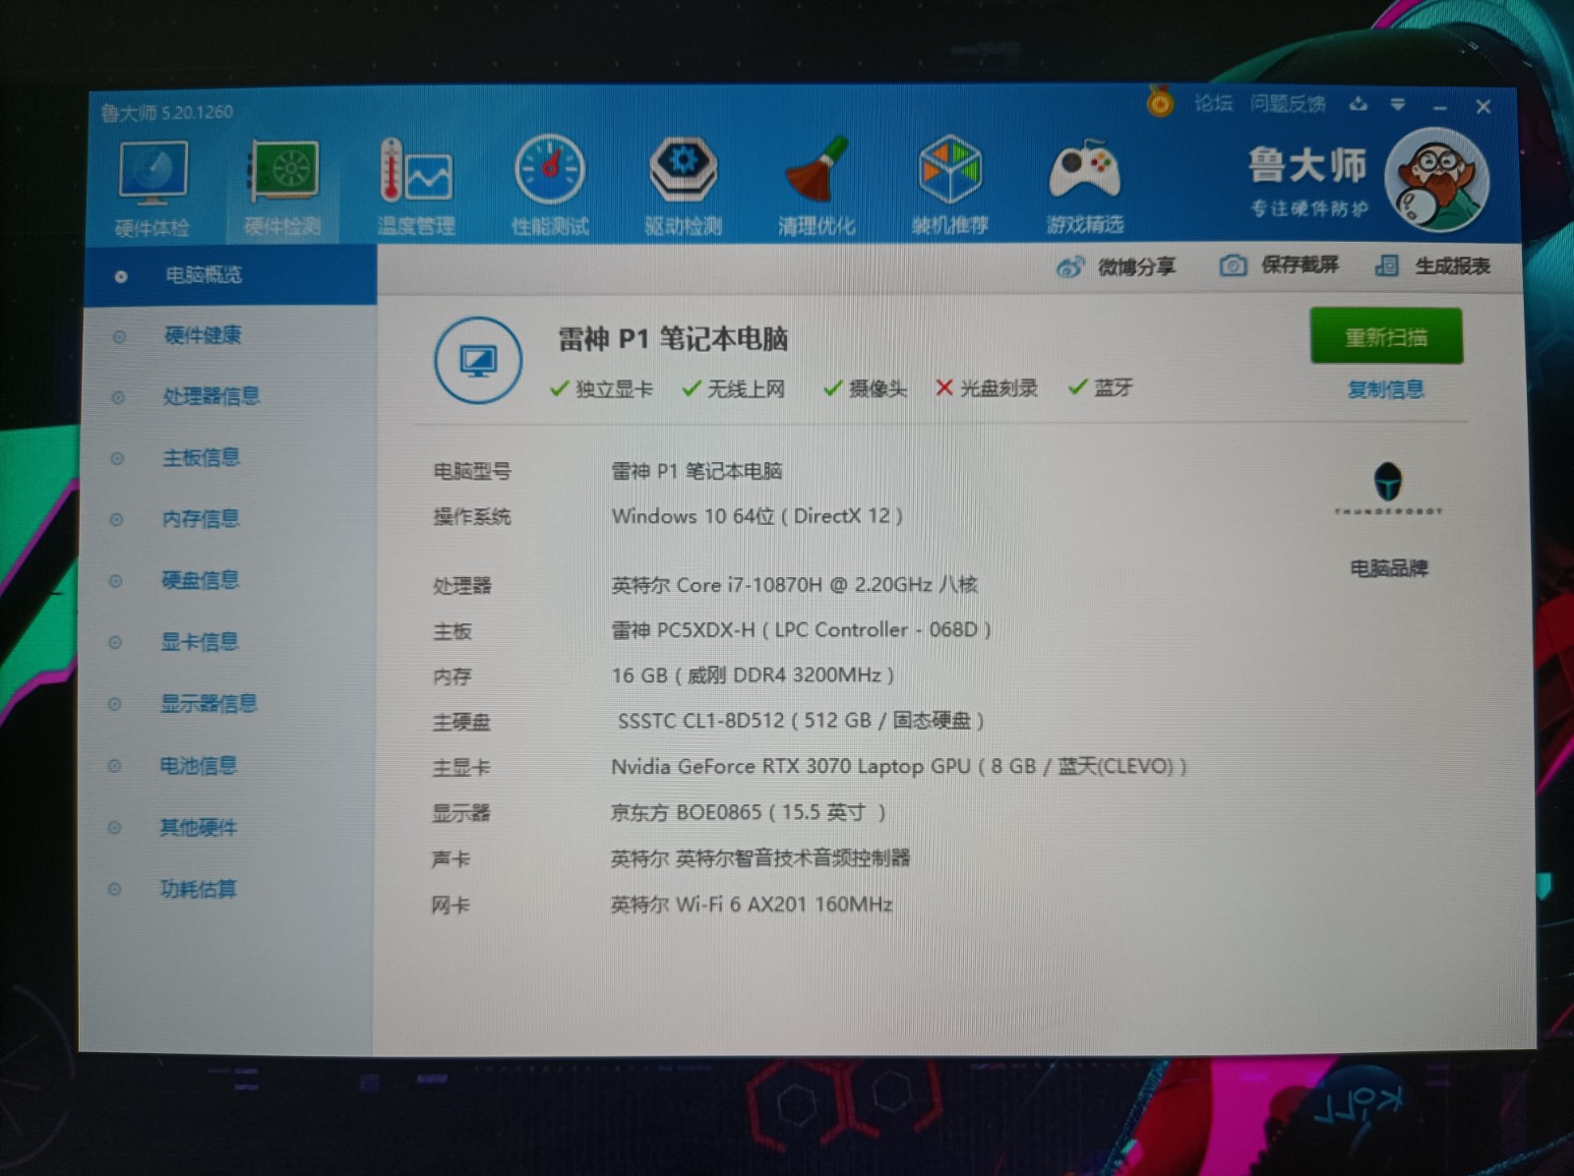This screenshot has height=1176, width=1574.
Task: Click the 主硬盘 row label
Action: tap(461, 723)
